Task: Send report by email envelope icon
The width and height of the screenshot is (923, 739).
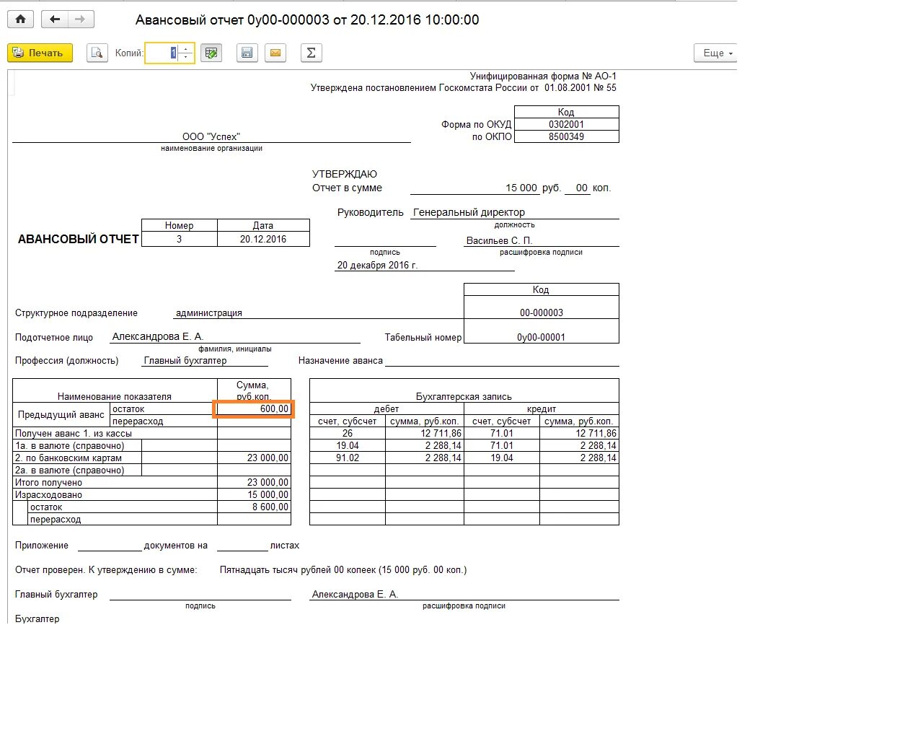Action: coord(275,53)
